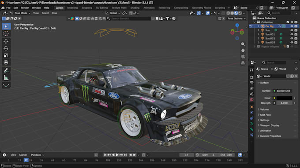Choose the Measure tool
Viewport: 300px width, 168px height.
click(x=6, y=77)
